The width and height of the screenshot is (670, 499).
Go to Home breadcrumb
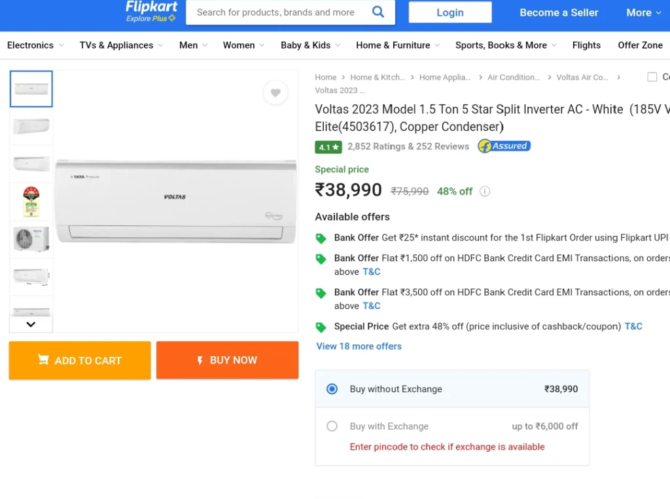326,77
